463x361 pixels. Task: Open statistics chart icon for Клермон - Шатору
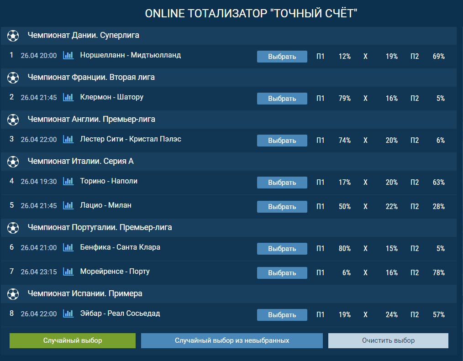pyautogui.click(x=68, y=97)
